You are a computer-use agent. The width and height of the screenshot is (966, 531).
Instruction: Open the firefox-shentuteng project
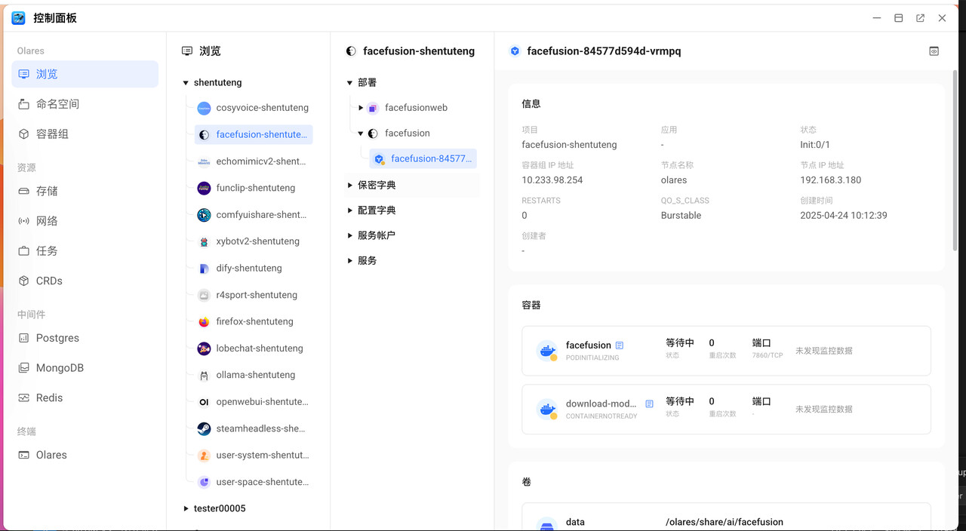[x=254, y=321]
